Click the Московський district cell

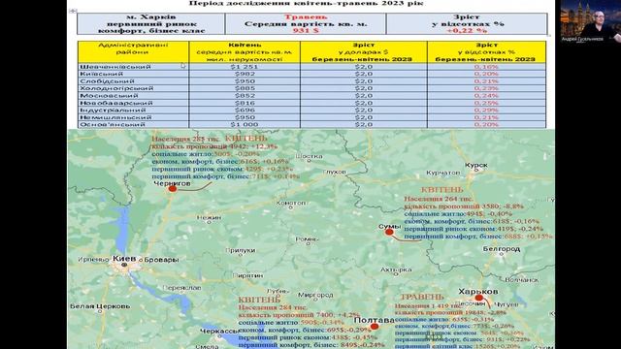point(134,96)
